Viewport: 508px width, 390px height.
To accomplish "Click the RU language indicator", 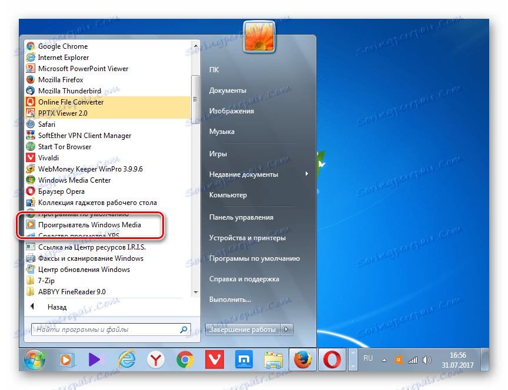I will (367, 358).
